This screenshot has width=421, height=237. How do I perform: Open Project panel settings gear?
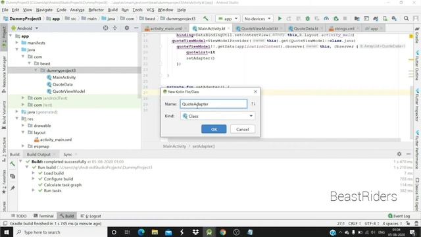127,28
